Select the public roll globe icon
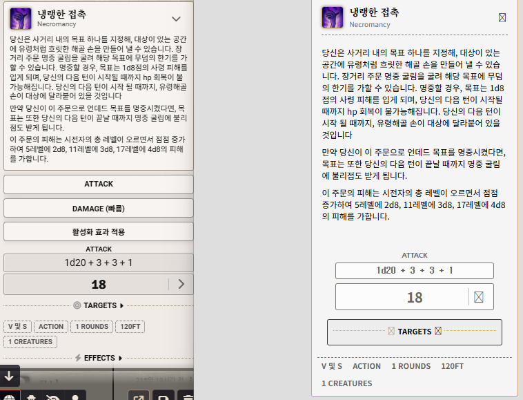The width and height of the screenshot is (523, 400). (x=10, y=396)
